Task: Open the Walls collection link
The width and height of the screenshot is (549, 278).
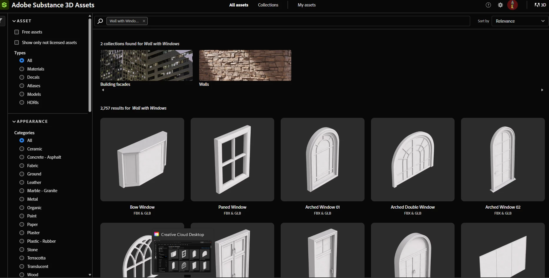Action: [204, 84]
